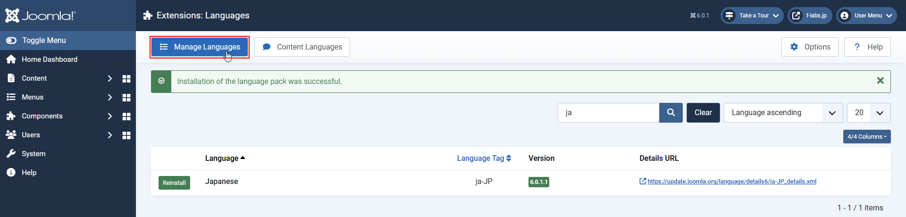
Task: Click the sidebar Help info icon
Action: tap(11, 173)
